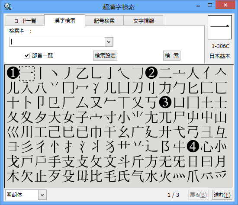Pick the 心 radical glyph
Viewport: 238px width, 205px height.
pyautogui.click(x=207, y=147)
